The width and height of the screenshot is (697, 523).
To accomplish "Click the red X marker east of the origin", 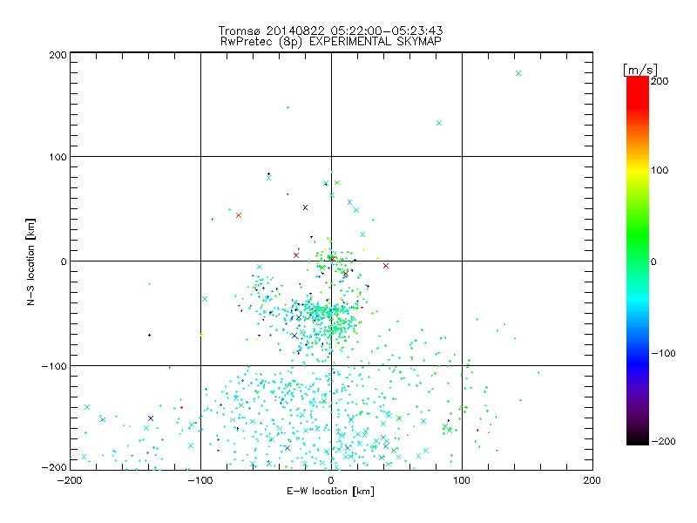I will point(386,266).
